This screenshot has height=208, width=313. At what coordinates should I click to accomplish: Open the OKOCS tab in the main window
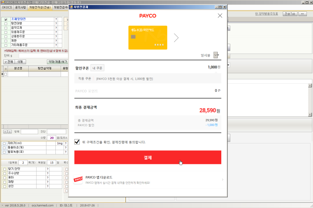pyautogui.click(x=7, y=8)
